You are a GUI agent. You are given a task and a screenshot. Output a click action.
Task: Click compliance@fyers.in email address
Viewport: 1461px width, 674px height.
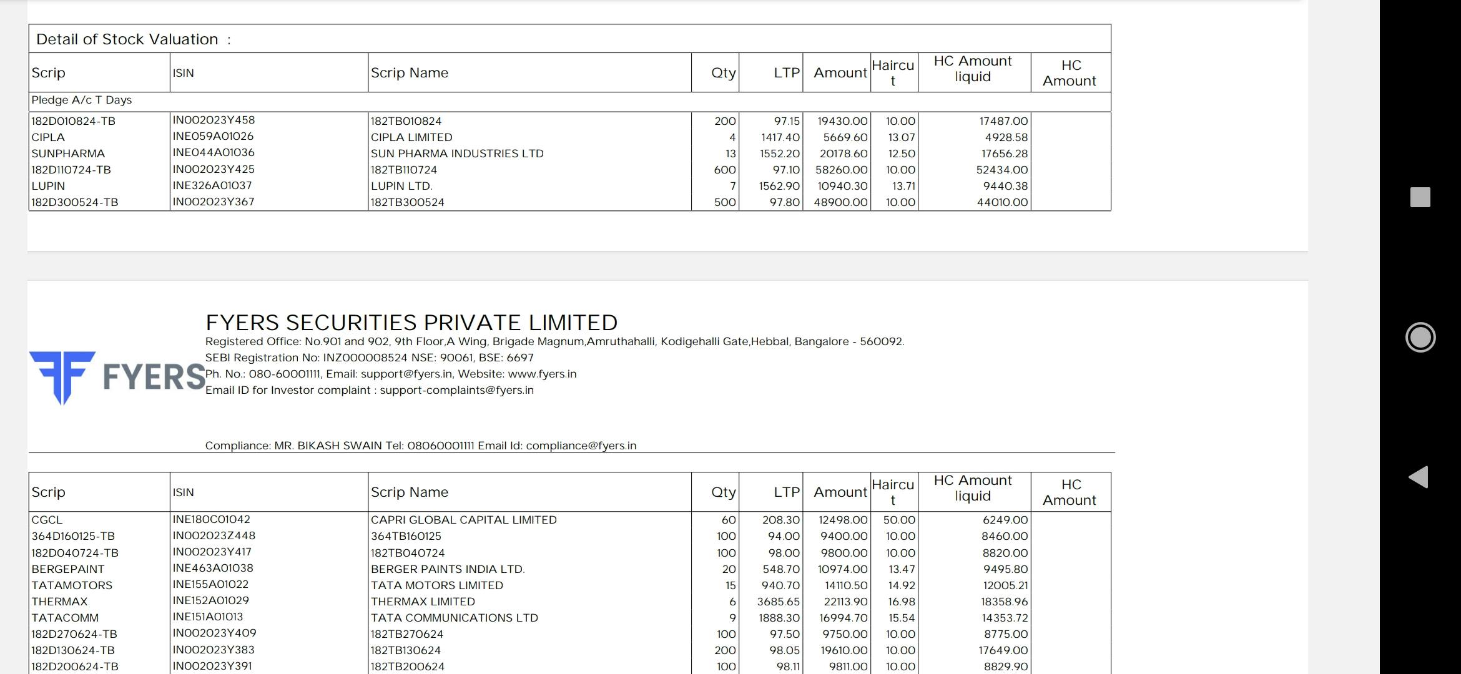581,446
